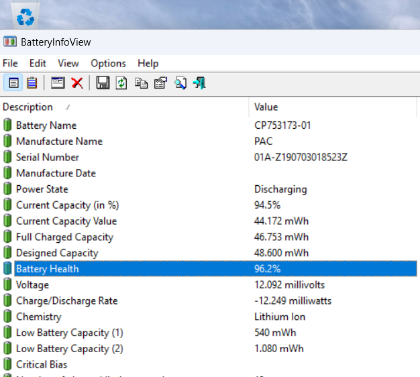Open the Recycle Bin desktop icon

pyautogui.click(x=25, y=15)
